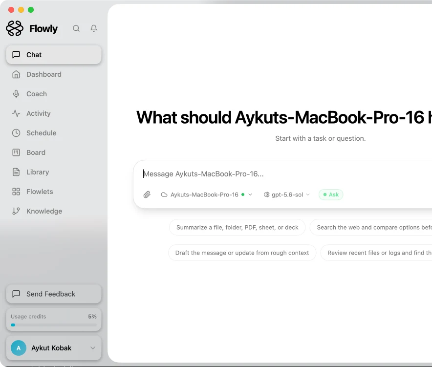Click the Schedule clock icon
The height and width of the screenshot is (367, 432).
(16, 133)
